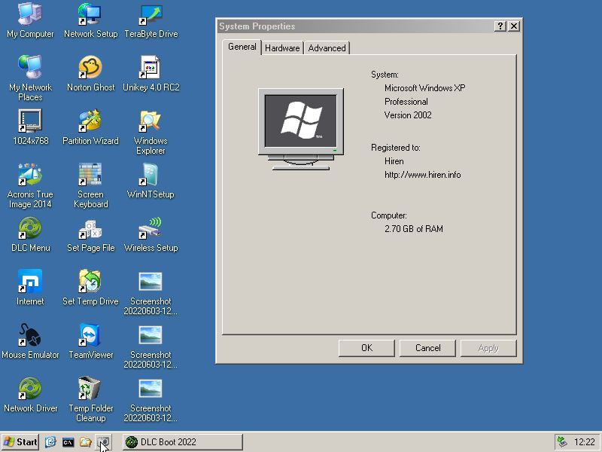602x452 pixels.
Task: Select the TeamViewer desktop icon
Action: pos(90,341)
